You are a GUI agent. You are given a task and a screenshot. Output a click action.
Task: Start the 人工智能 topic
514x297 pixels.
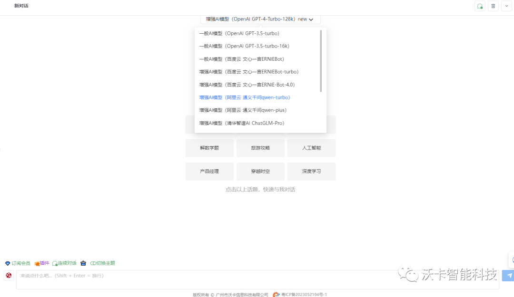point(311,148)
